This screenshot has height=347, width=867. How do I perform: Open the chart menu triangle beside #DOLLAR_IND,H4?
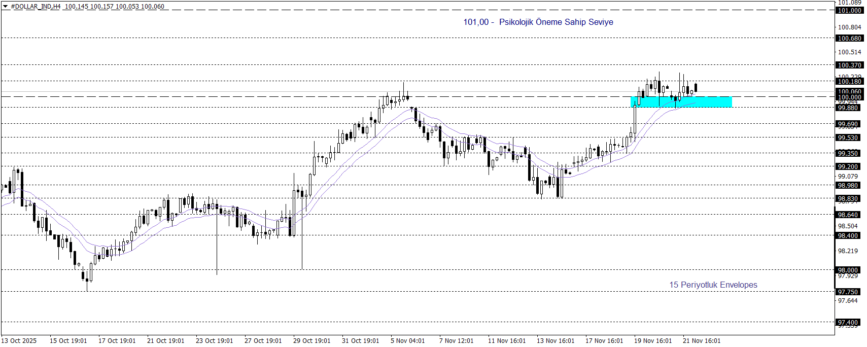(6, 7)
